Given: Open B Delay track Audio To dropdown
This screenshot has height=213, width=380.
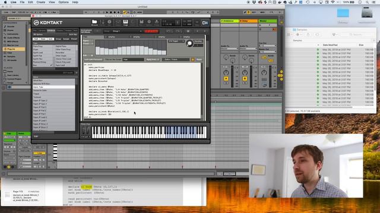Looking at the screenshot, I should 248,49.
